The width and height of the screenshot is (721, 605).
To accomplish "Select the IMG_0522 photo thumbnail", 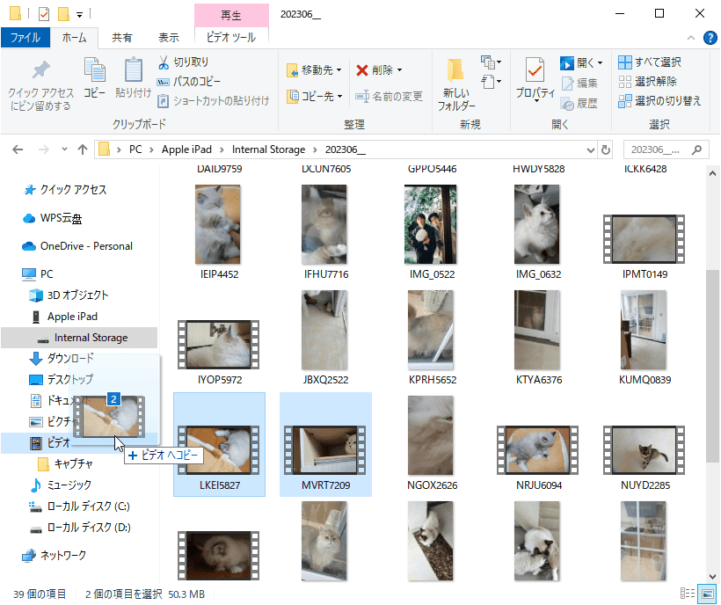I will [x=430, y=223].
